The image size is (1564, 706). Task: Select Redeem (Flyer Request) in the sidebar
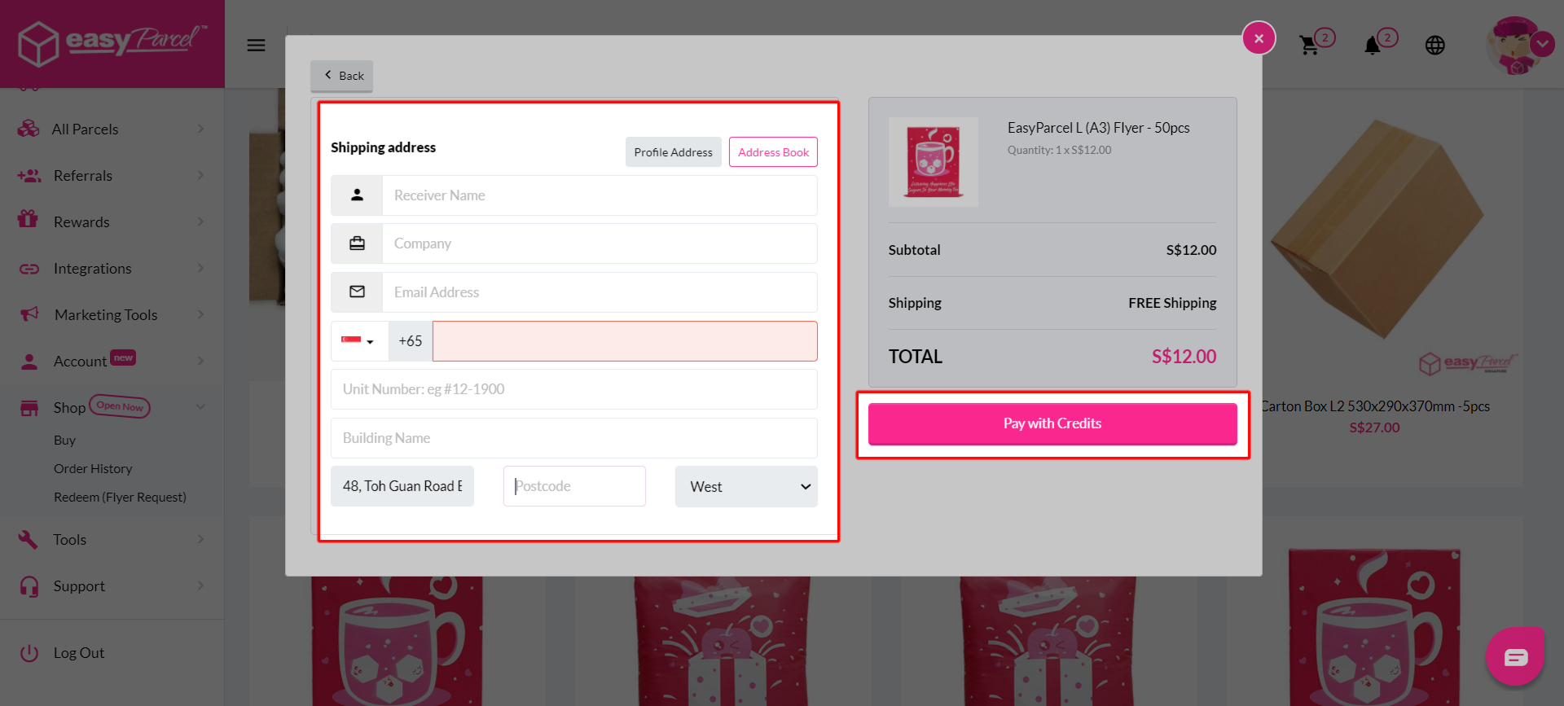pyautogui.click(x=120, y=497)
